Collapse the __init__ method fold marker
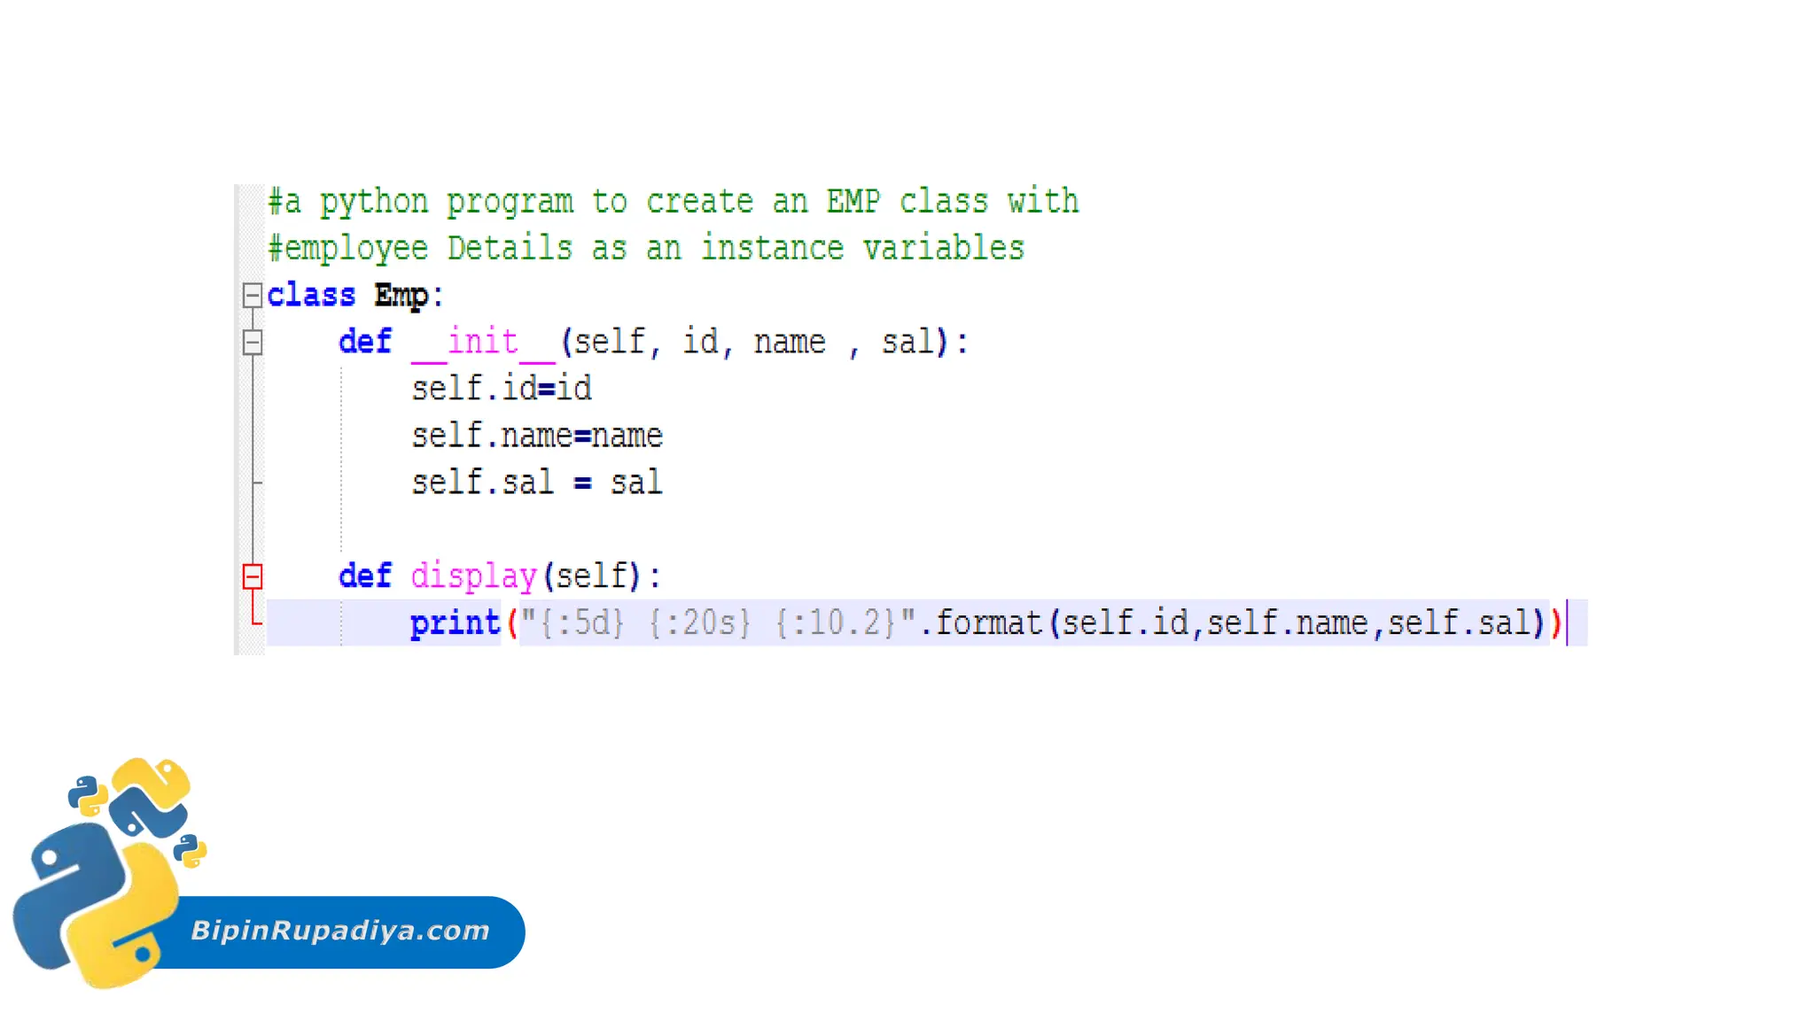 pyautogui.click(x=253, y=342)
